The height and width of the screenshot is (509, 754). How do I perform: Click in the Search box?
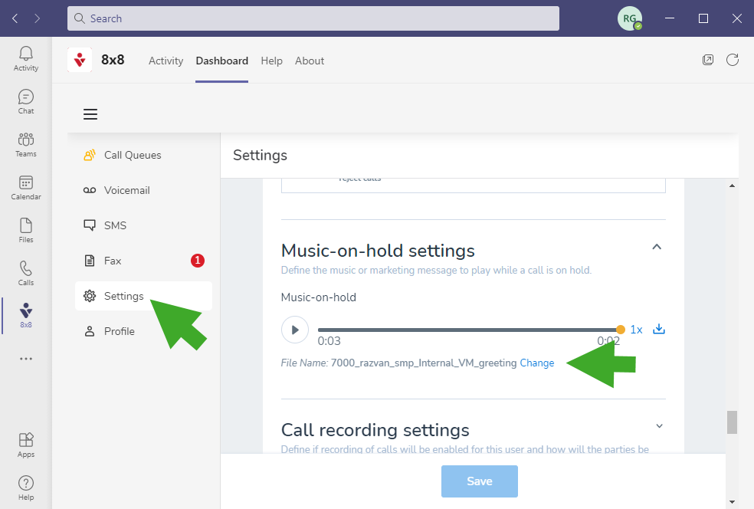313,18
